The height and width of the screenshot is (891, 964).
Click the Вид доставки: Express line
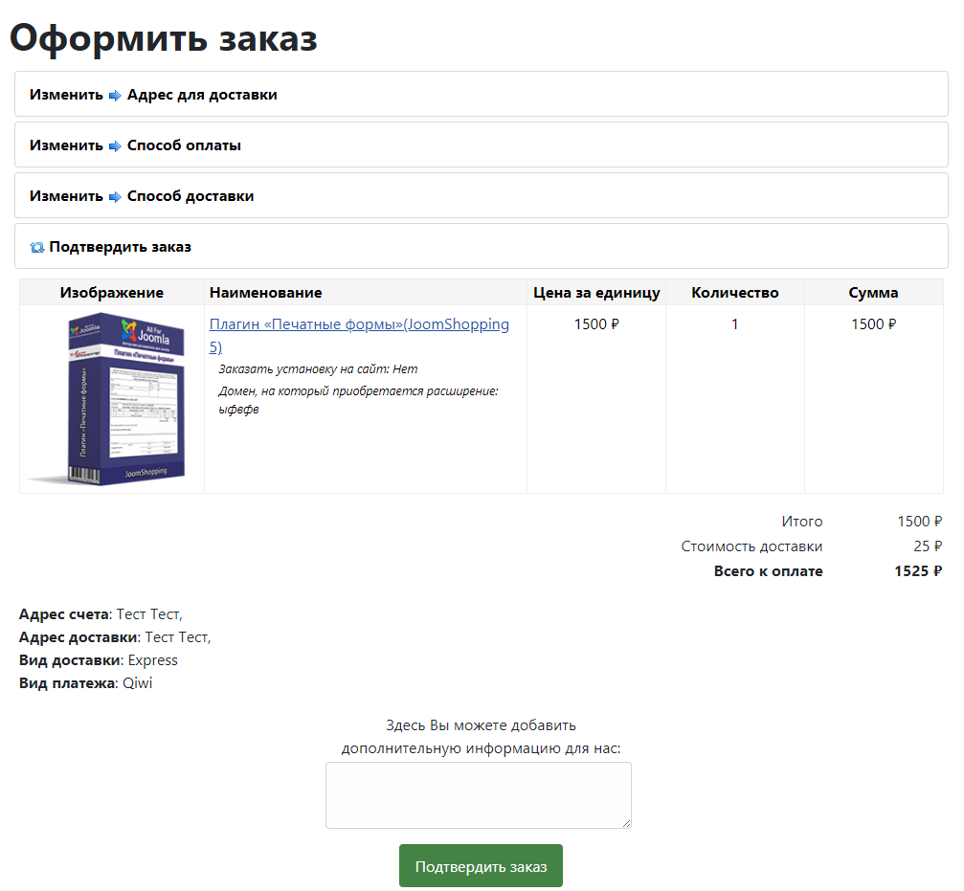click(99, 660)
